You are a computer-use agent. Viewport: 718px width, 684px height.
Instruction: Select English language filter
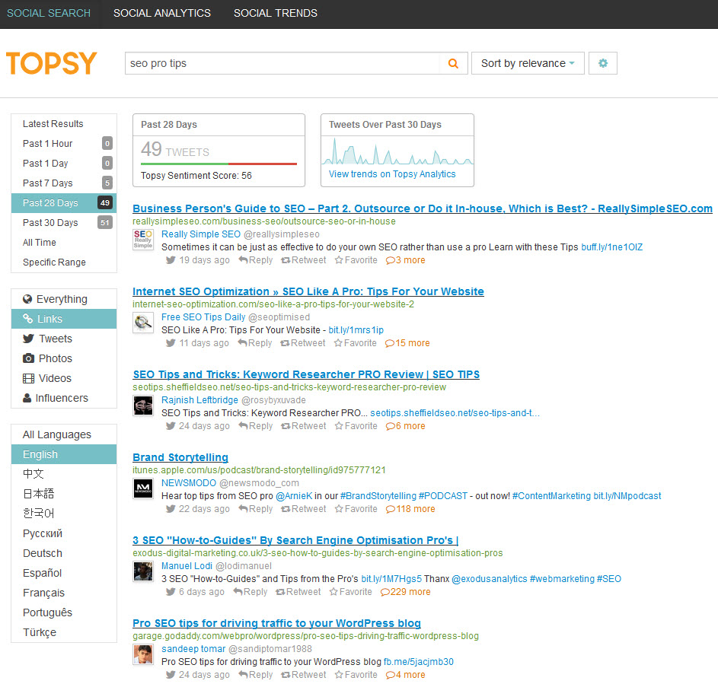(x=64, y=454)
